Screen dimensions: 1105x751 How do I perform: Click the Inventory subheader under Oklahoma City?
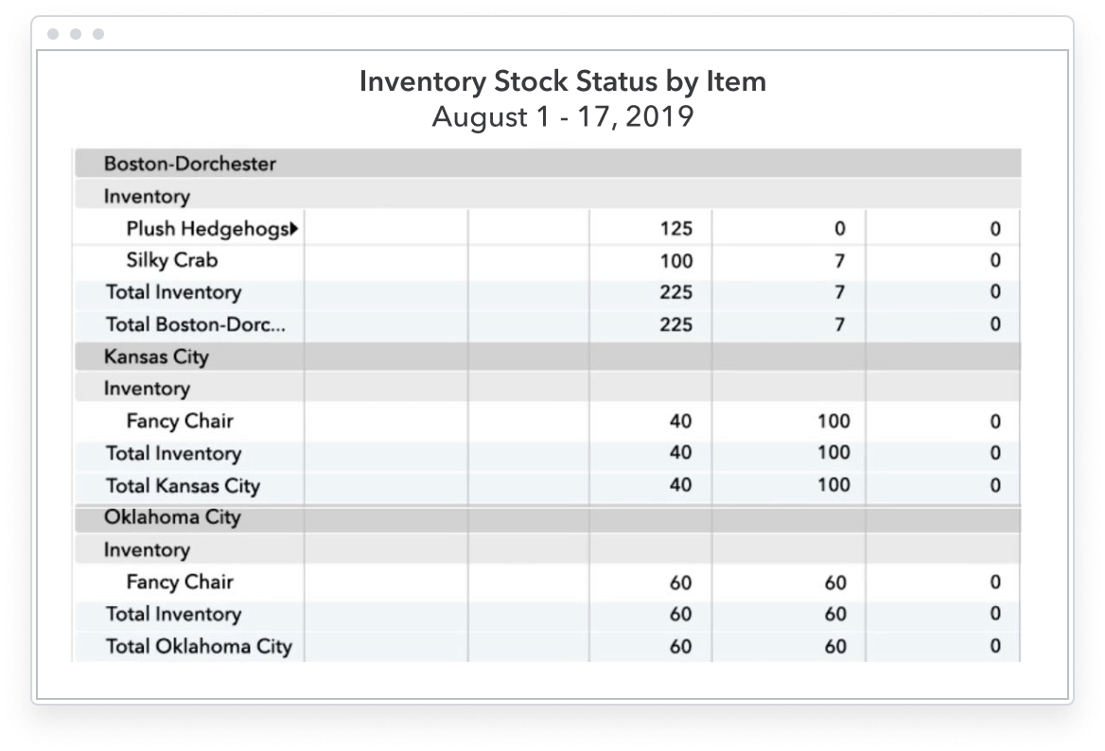click(147, 550)
